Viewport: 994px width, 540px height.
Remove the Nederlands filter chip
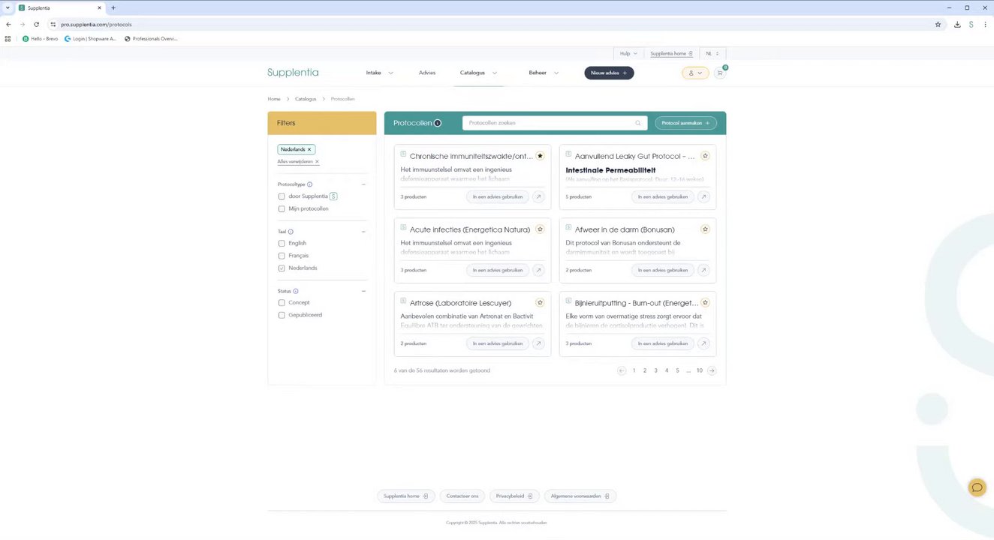(x=309, y=149)
